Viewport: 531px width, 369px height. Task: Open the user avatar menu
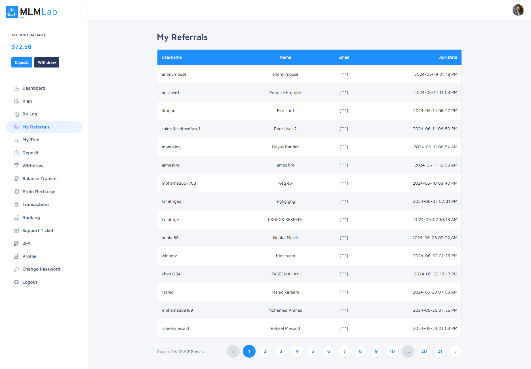(518, 10)
